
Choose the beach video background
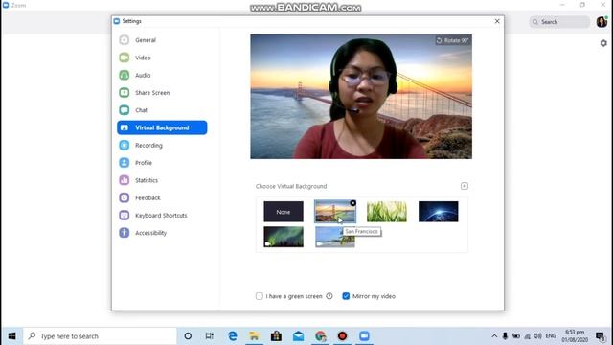click(335, 237)
